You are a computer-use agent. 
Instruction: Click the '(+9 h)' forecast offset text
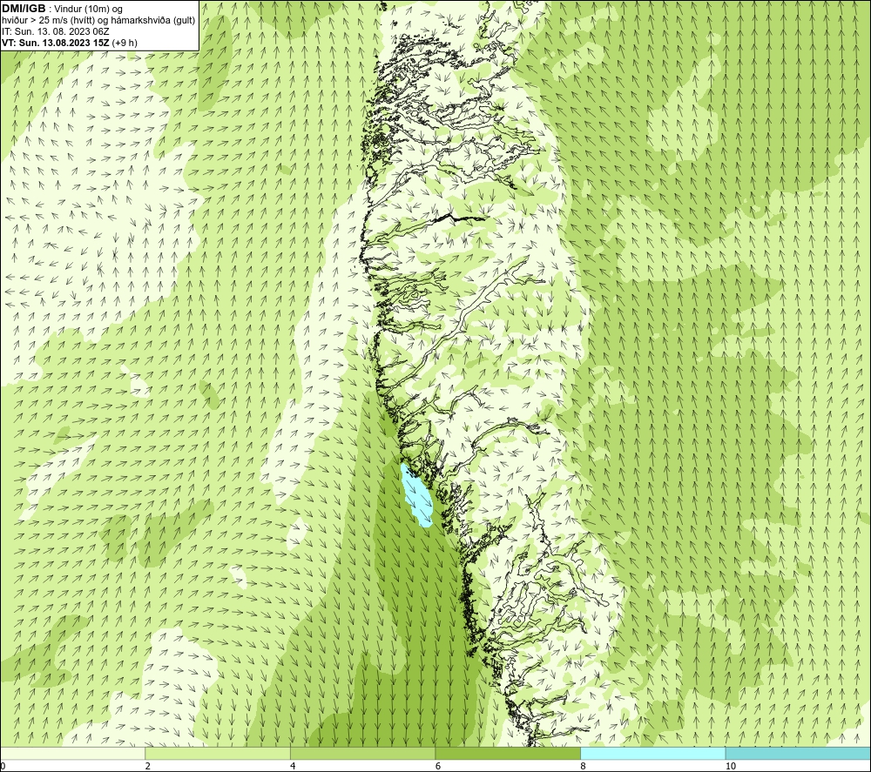click(125, 42)
